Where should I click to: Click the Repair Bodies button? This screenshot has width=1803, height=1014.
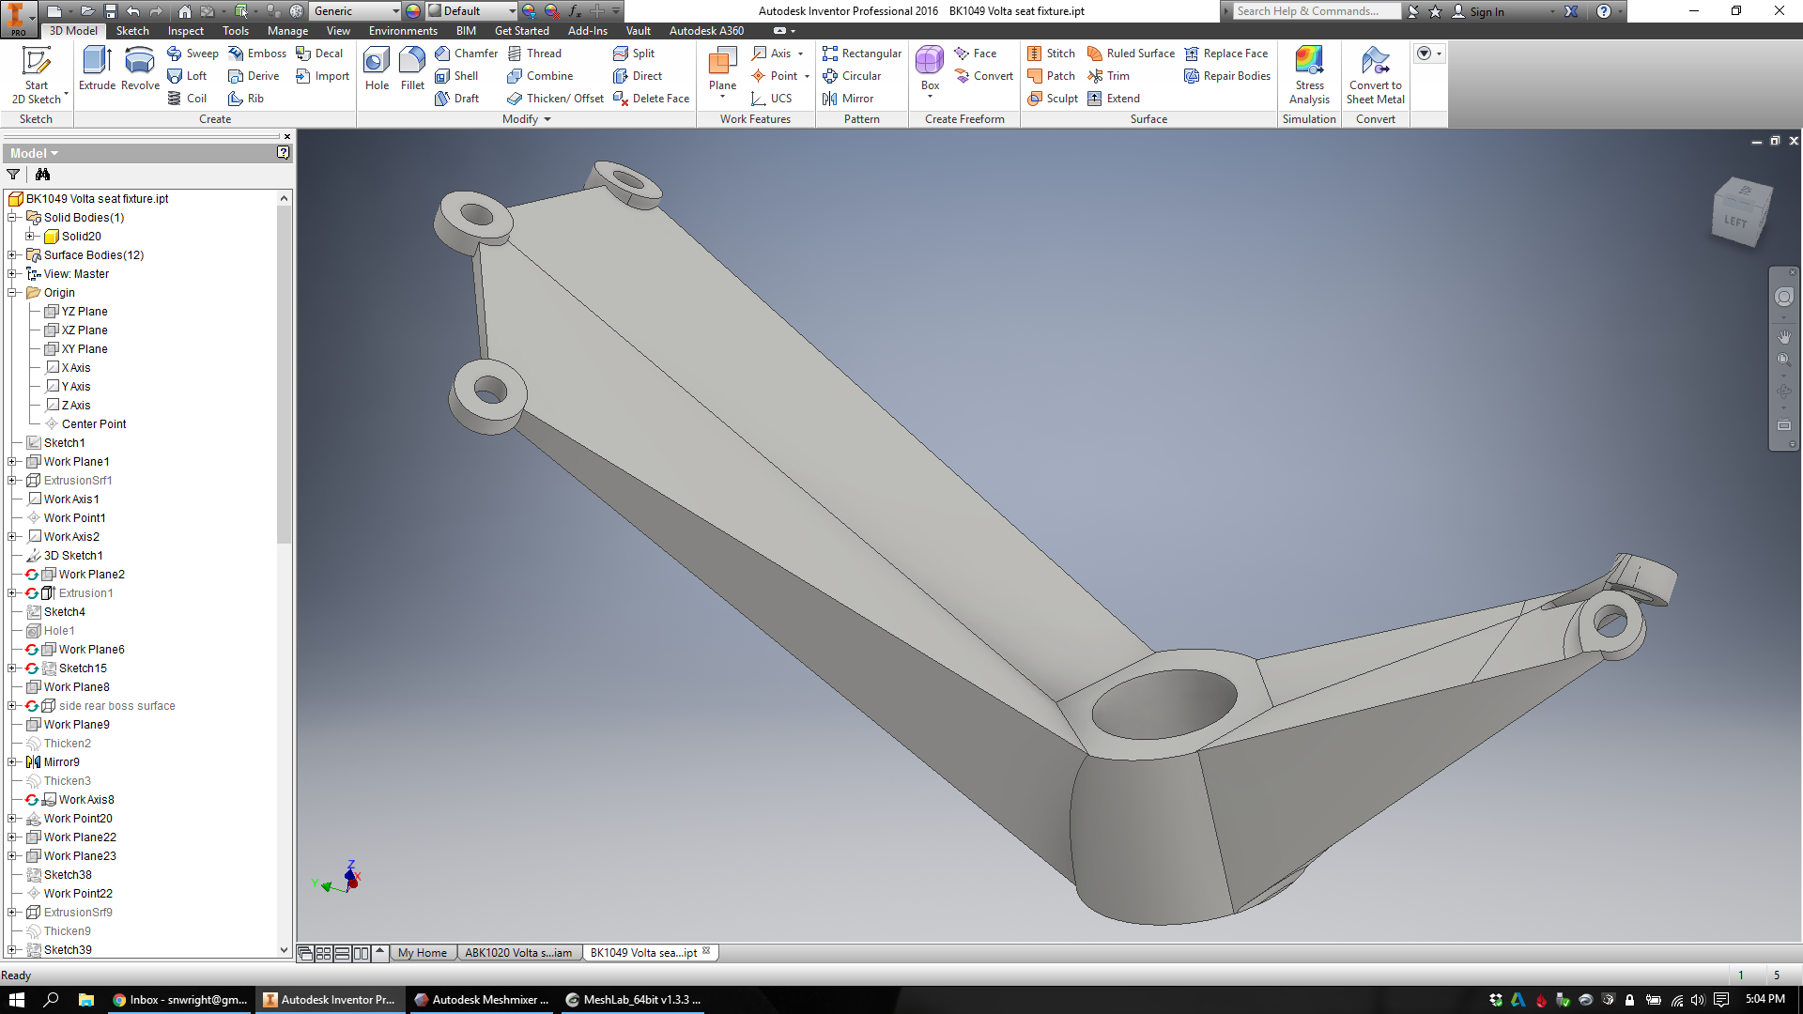(x=1227, y=76)
